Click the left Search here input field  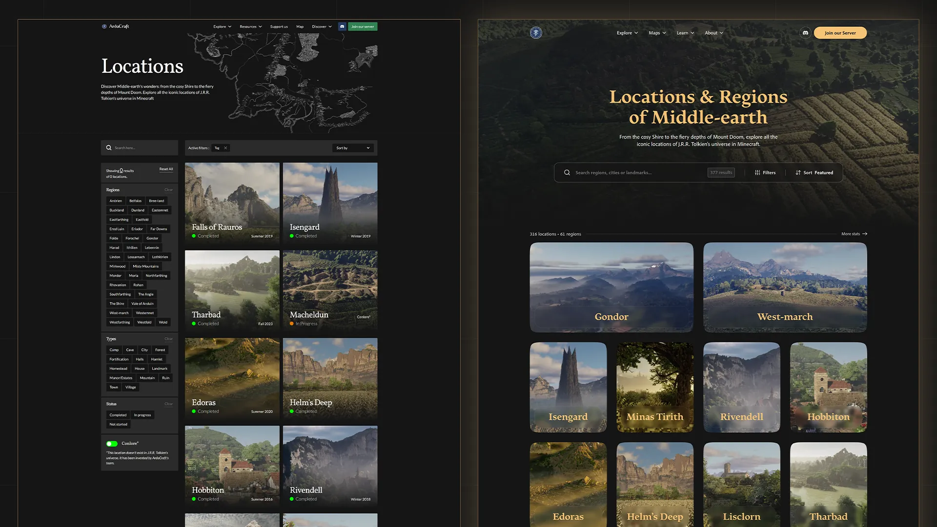coord(139,148)
